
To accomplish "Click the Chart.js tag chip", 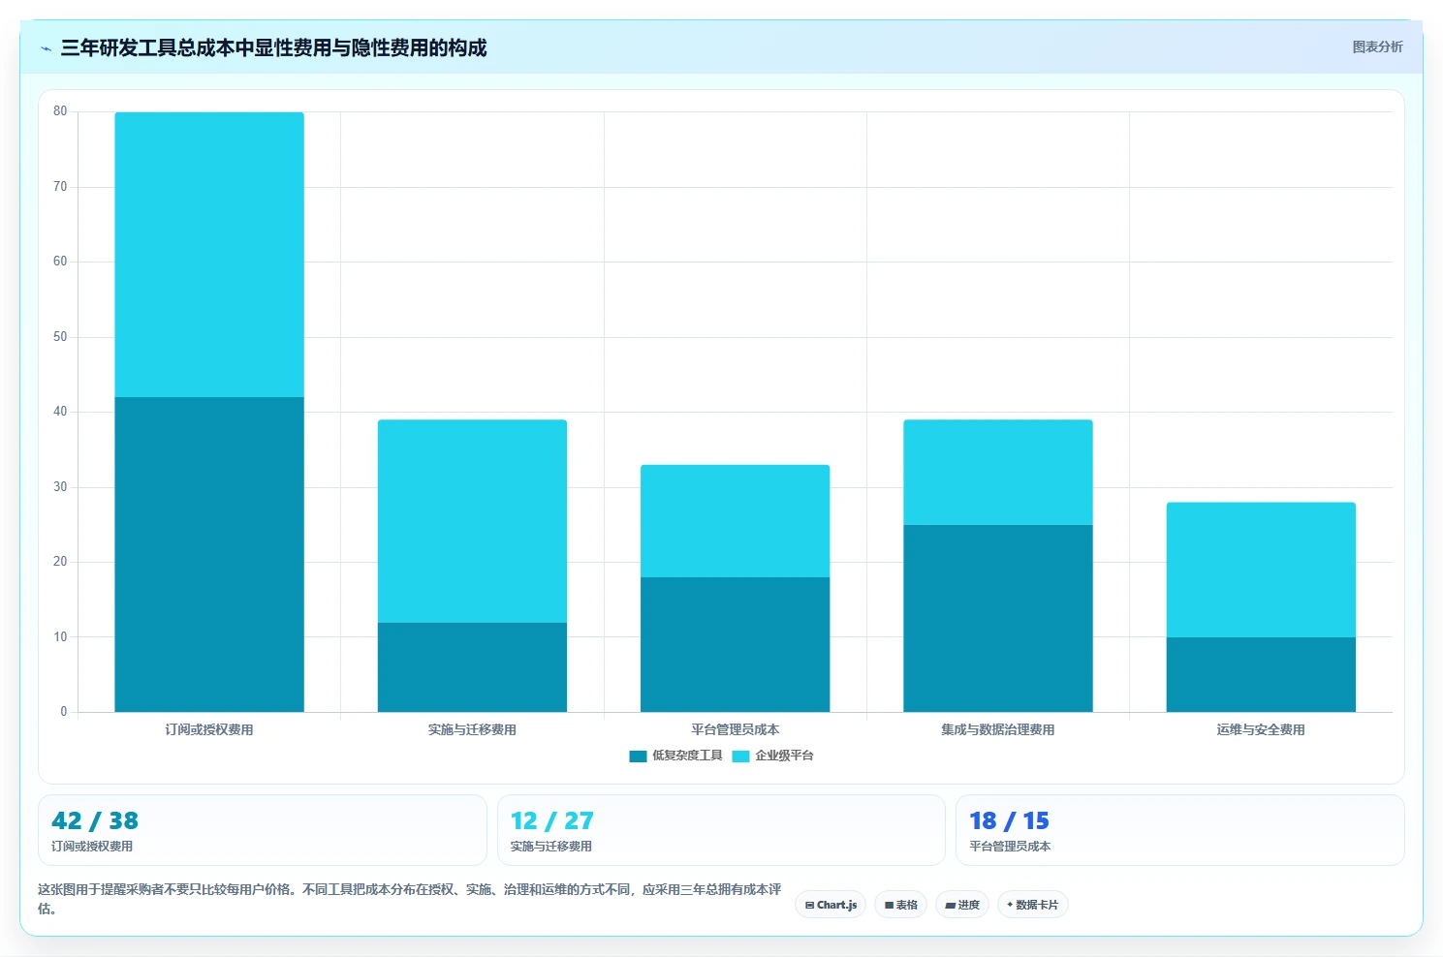I will coord(831,905).
